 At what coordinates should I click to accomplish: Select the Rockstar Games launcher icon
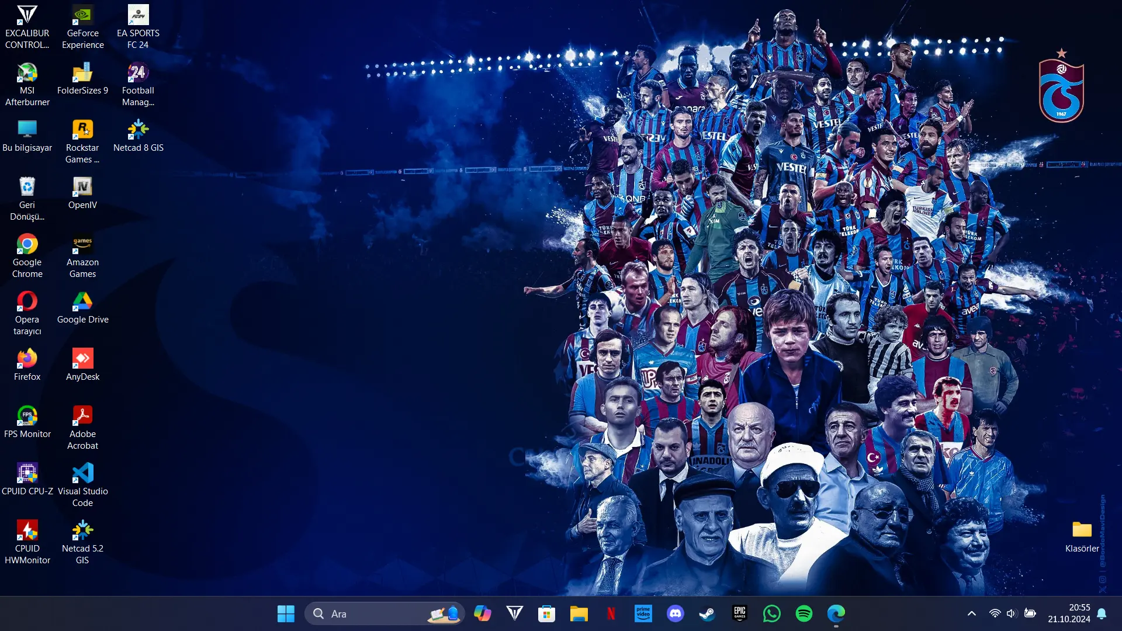tap(82, 141)
